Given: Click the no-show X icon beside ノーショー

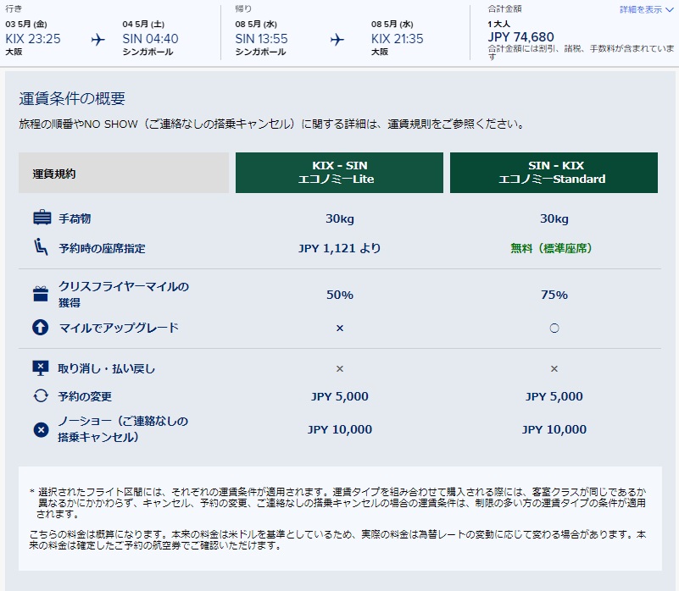Looking at the screenshot, I should (x=41, y=429).
